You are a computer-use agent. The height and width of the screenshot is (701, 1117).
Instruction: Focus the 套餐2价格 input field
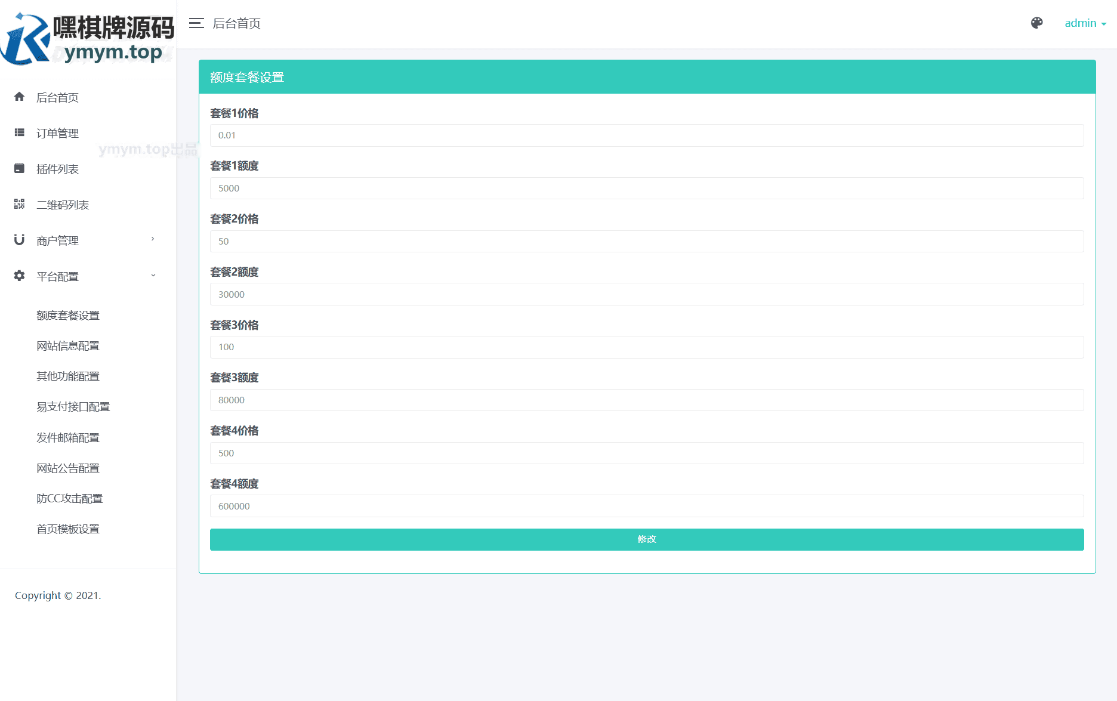[x=647, y=242]
